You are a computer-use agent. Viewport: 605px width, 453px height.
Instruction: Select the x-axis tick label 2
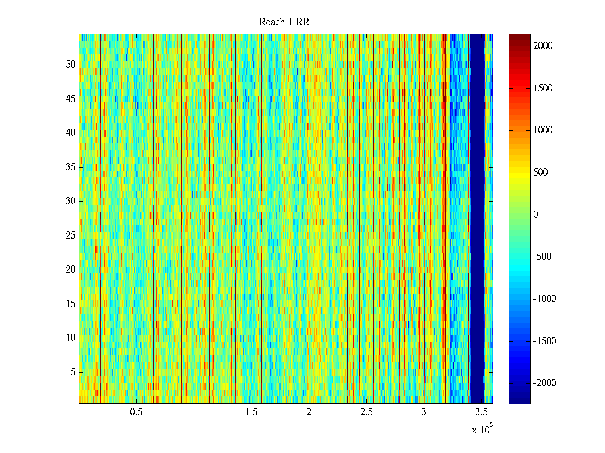click(309, 412)
